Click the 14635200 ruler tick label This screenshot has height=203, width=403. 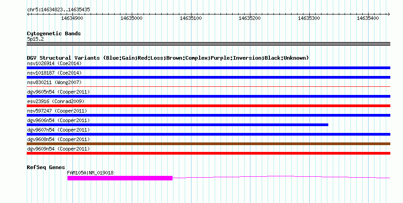tap(249, 18)
